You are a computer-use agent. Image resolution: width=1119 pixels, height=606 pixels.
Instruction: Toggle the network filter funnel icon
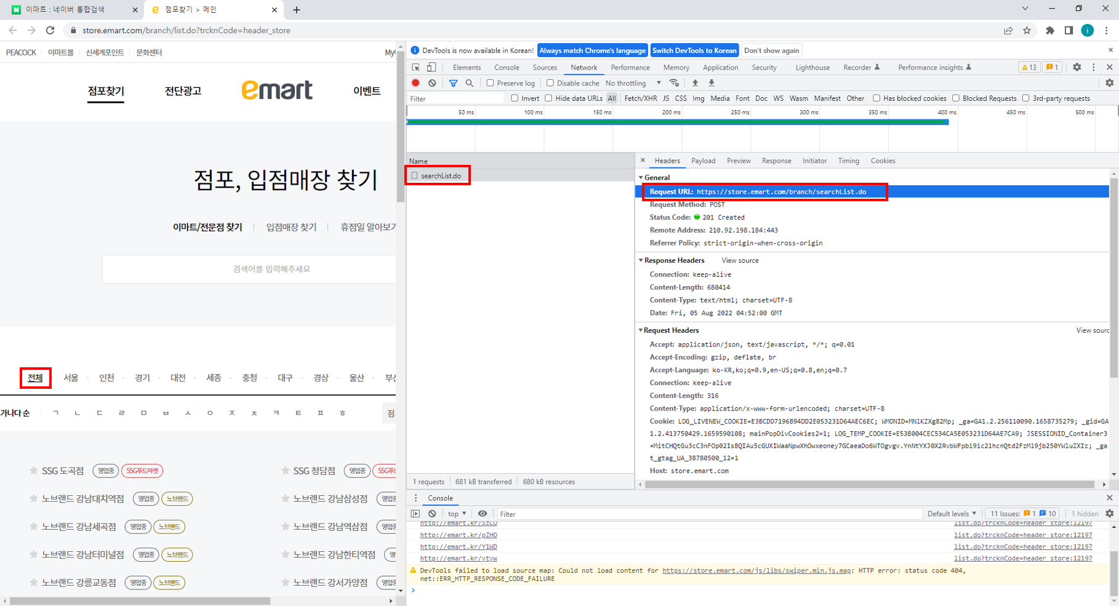coord(453,83)
